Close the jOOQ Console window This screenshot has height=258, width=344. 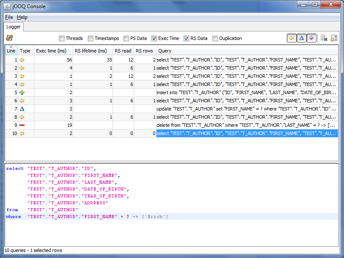tap(331, 5)
